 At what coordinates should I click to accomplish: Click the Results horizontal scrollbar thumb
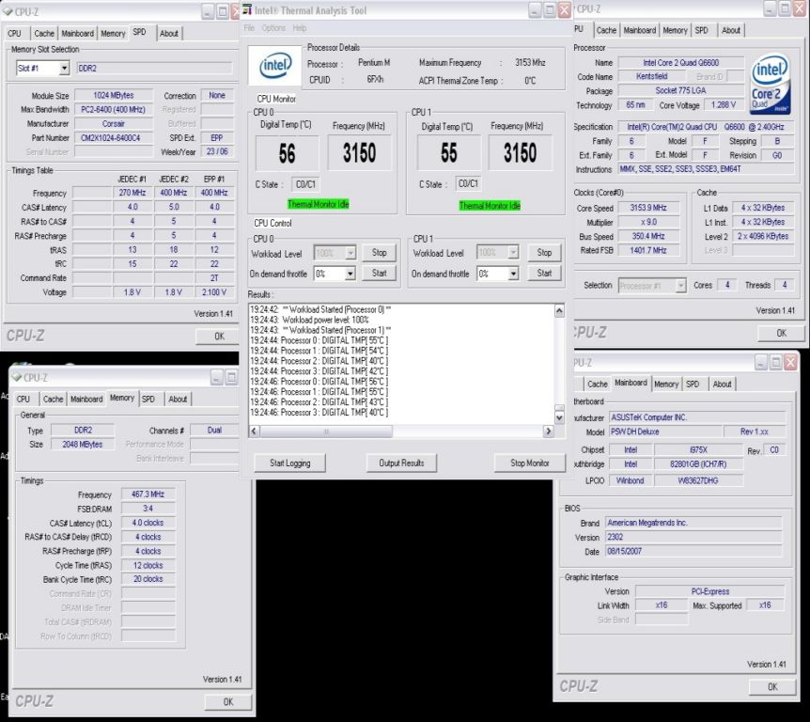coord(326,431)
